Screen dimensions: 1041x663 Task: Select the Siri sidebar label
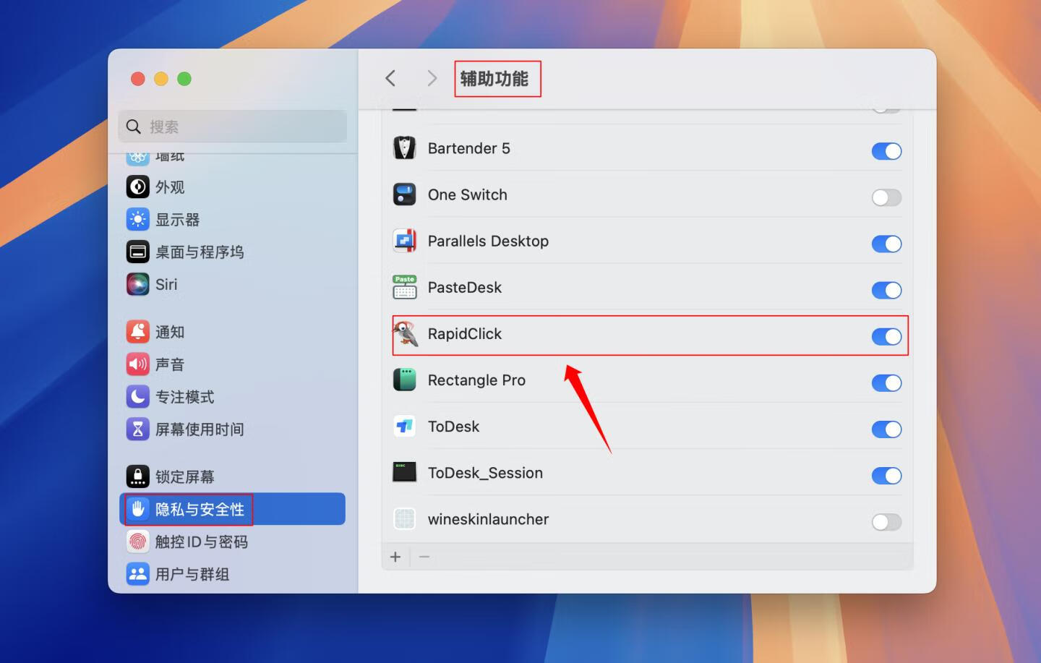coord(166,284)
